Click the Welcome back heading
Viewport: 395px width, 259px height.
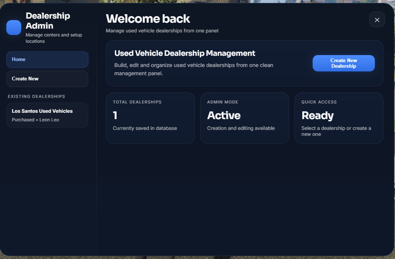point(148,19)
